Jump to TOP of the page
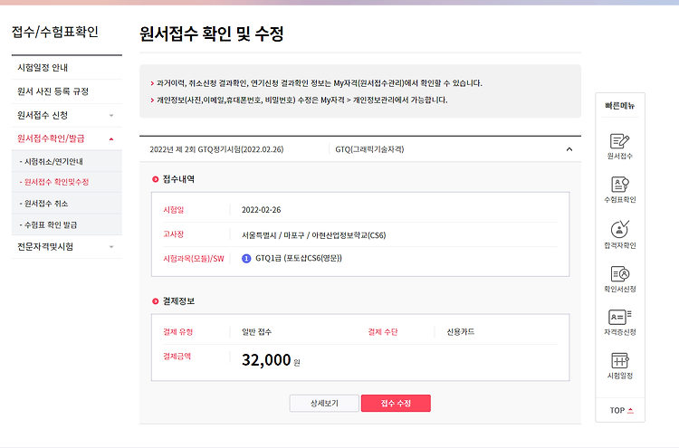Image resolution: width=679 pixels, height=448 pixels. tap(621, 410)
